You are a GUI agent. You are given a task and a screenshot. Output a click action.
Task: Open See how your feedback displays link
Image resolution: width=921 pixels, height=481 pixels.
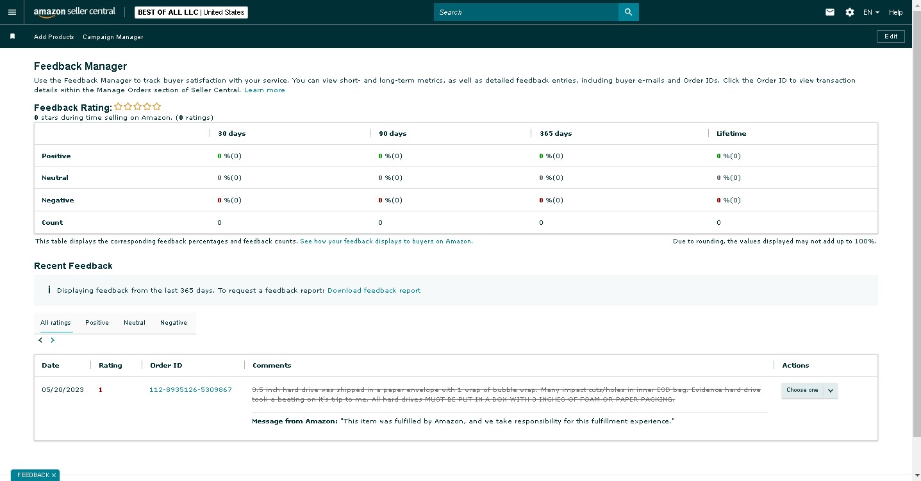click(386, 241)
